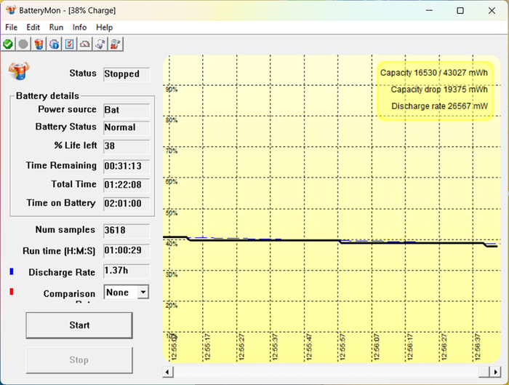Click the red Comparison Rate color marker
This screenshot has height=385, width=509.
tap(12, 293)
